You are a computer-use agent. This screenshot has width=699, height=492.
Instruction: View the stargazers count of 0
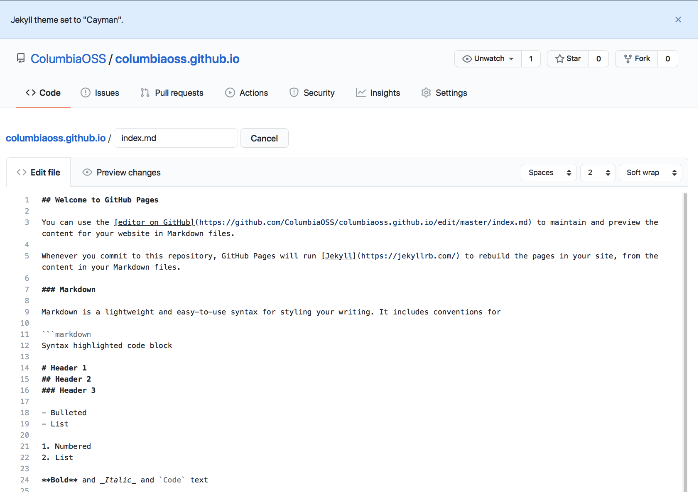pos(598,59)
